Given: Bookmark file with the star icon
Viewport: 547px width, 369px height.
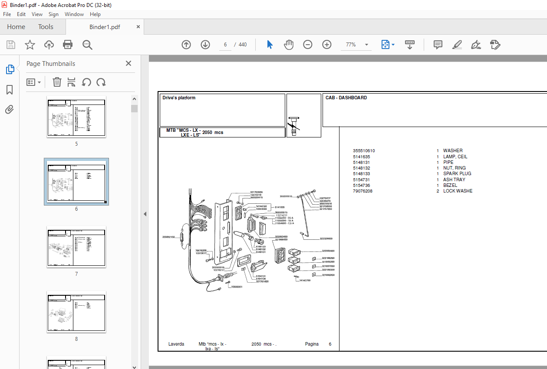Looking at the screenshot, I should (30, 45).
